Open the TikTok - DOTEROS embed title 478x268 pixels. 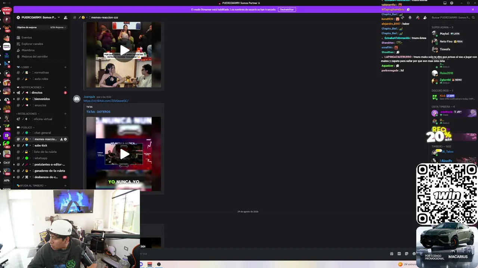(98, 112)
